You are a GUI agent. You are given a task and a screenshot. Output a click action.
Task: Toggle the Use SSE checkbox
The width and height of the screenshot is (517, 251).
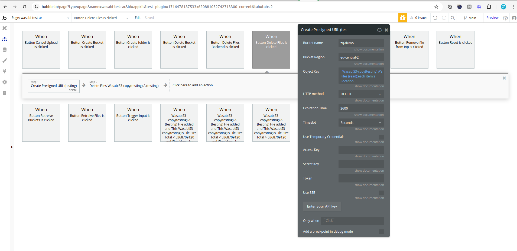point(382,193)
